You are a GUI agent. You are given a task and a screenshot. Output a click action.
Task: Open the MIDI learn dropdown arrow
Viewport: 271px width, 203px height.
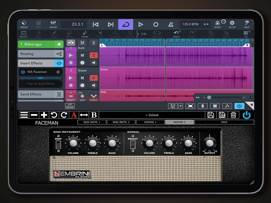coord(180,106)
